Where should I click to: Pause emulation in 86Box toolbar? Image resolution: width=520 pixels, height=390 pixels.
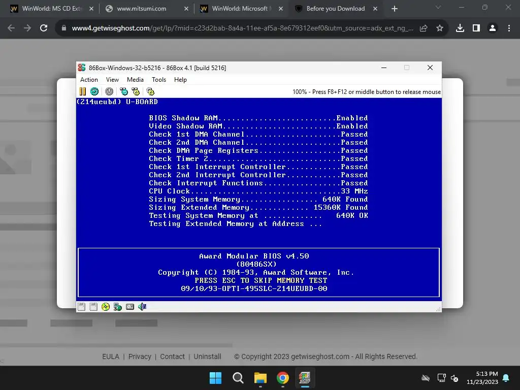point(83,91)
